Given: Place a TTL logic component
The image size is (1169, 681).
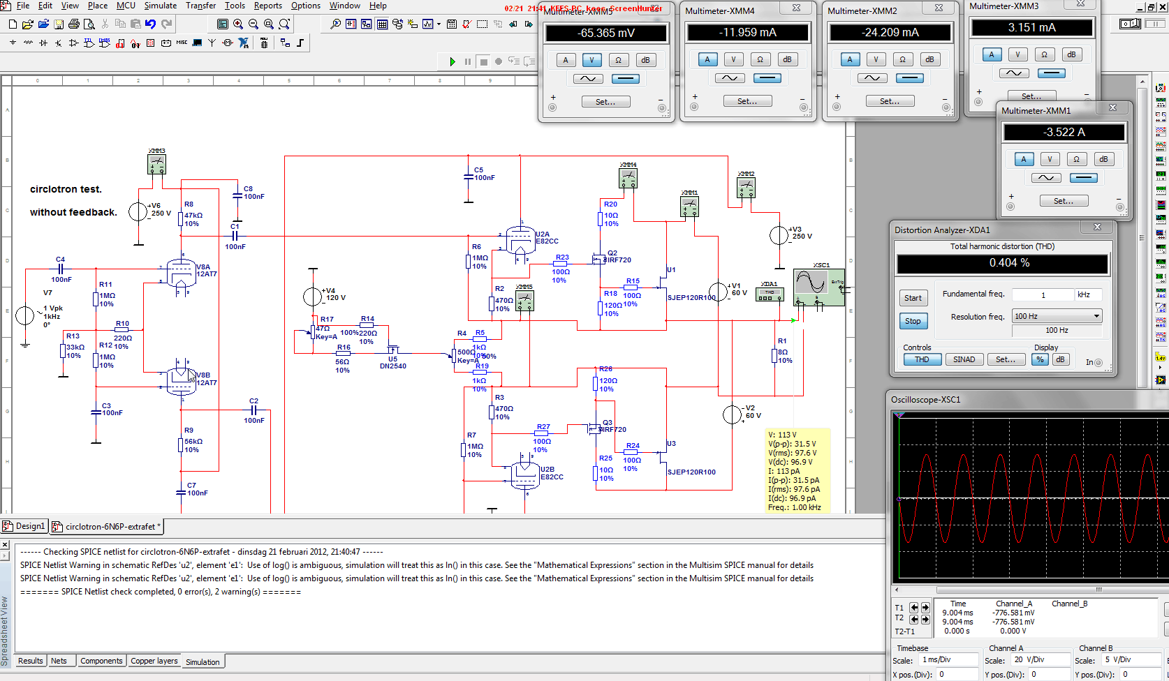Looking at the screenshot, I should pos(89,43).
